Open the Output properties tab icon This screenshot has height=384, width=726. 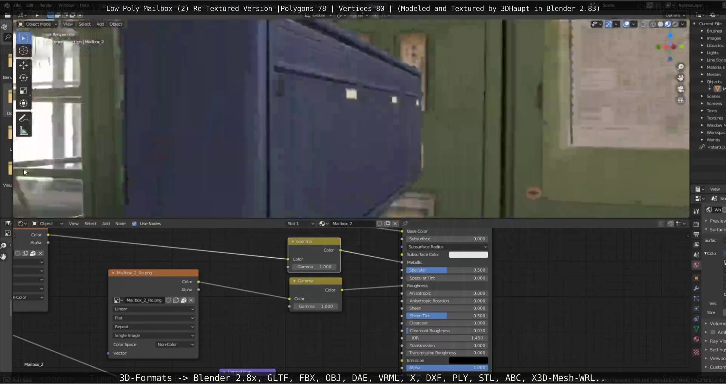click(x=697, y=234)
